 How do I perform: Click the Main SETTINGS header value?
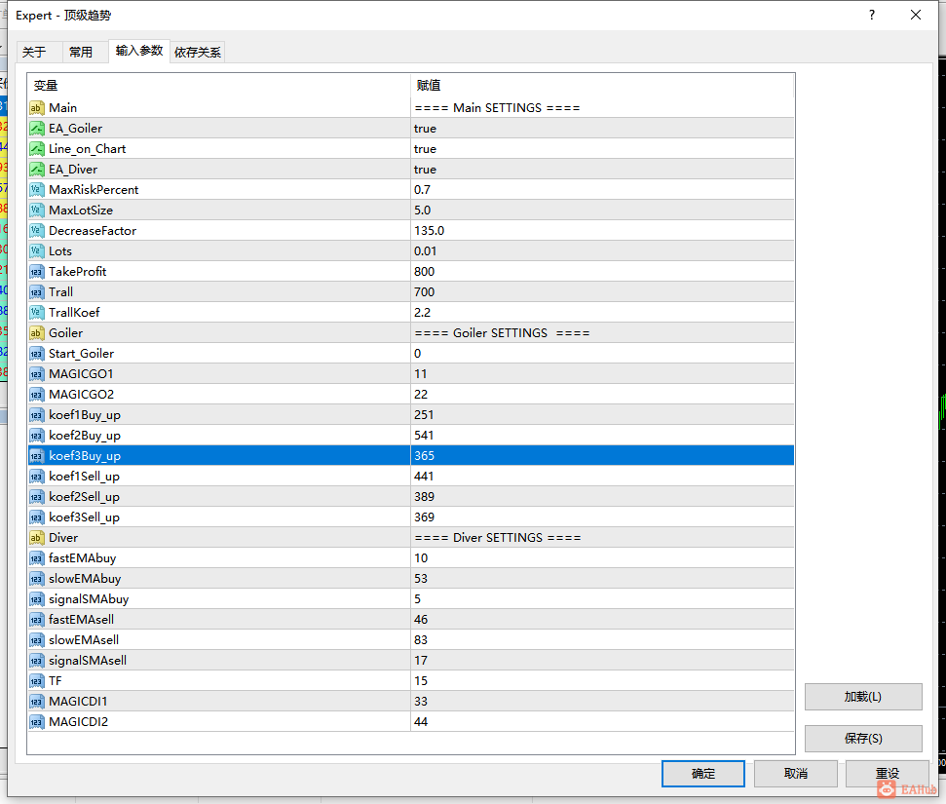pos(497,108)
